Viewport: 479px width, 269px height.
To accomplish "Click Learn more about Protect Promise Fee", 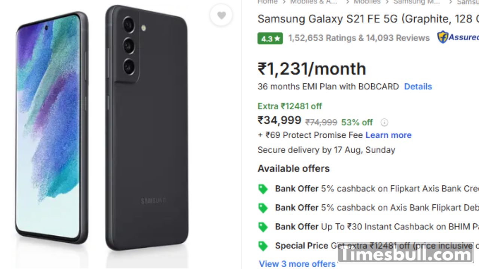I will 388,135.
